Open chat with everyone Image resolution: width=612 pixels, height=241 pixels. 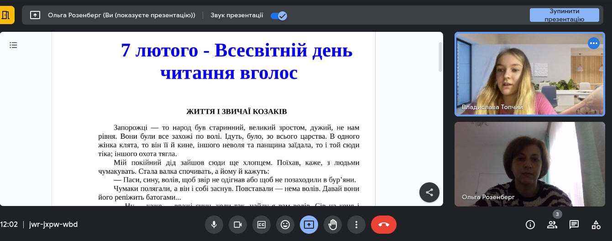(x=574, y=225)
